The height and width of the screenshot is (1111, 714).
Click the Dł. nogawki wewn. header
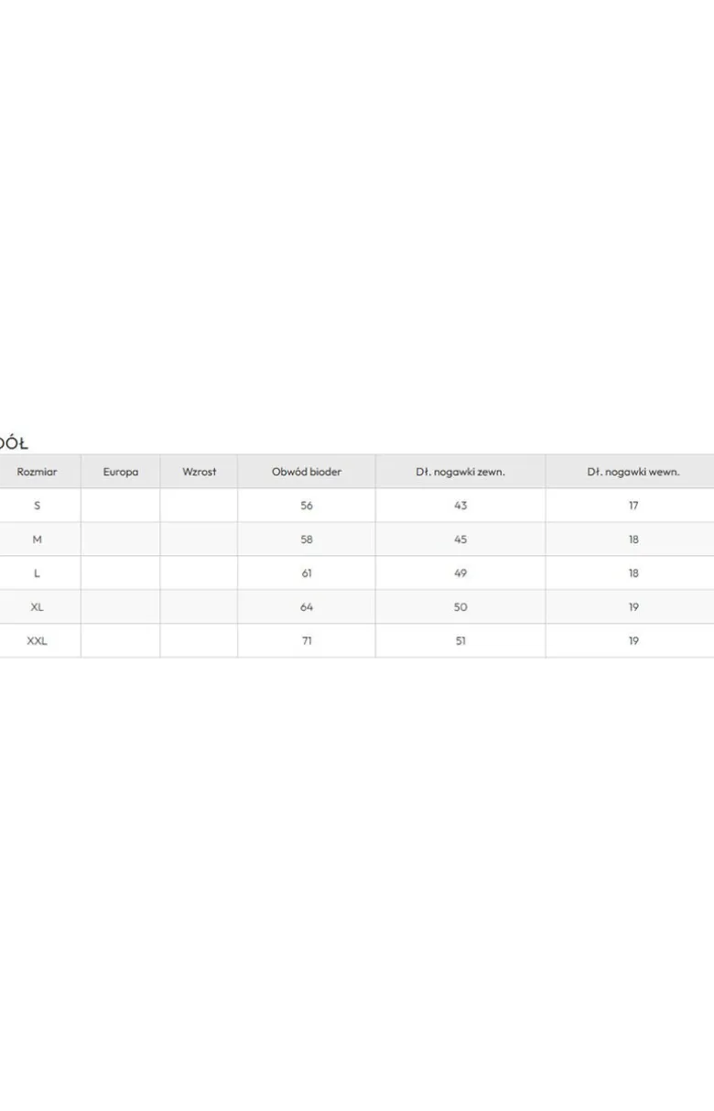click(x=633, y=472)
